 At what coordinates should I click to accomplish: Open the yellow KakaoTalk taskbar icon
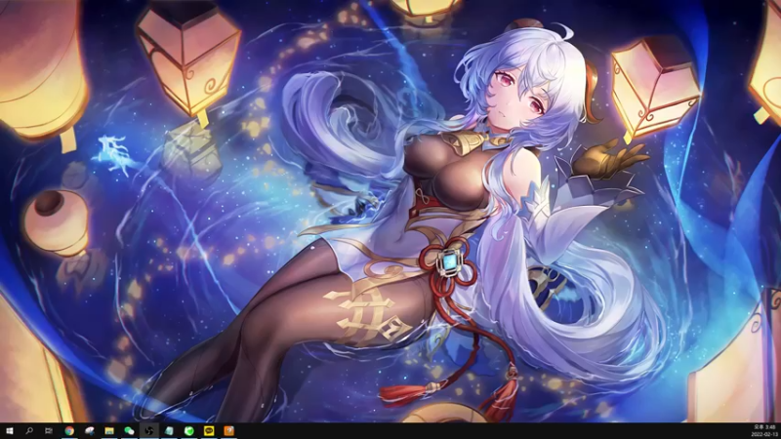[209, 431]
